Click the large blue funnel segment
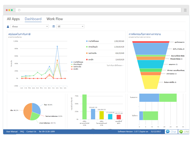This screenshot has height=149, width=192. tap(151, 49)
